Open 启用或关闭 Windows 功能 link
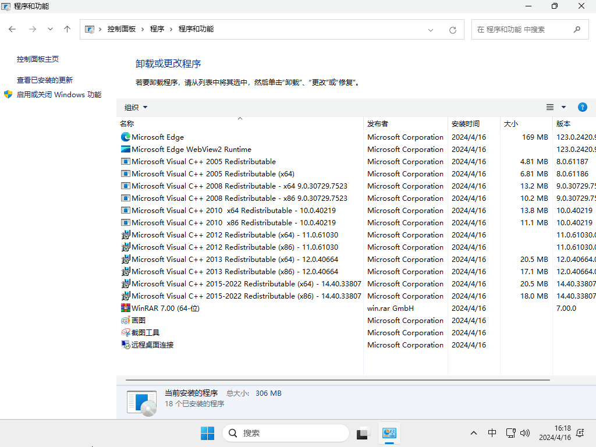Screen dimensions: 596x447 [59, 95]
